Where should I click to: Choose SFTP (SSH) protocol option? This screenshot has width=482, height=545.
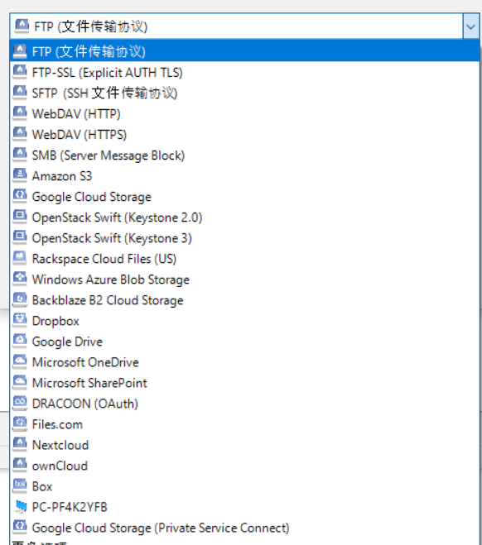[244, 93]
